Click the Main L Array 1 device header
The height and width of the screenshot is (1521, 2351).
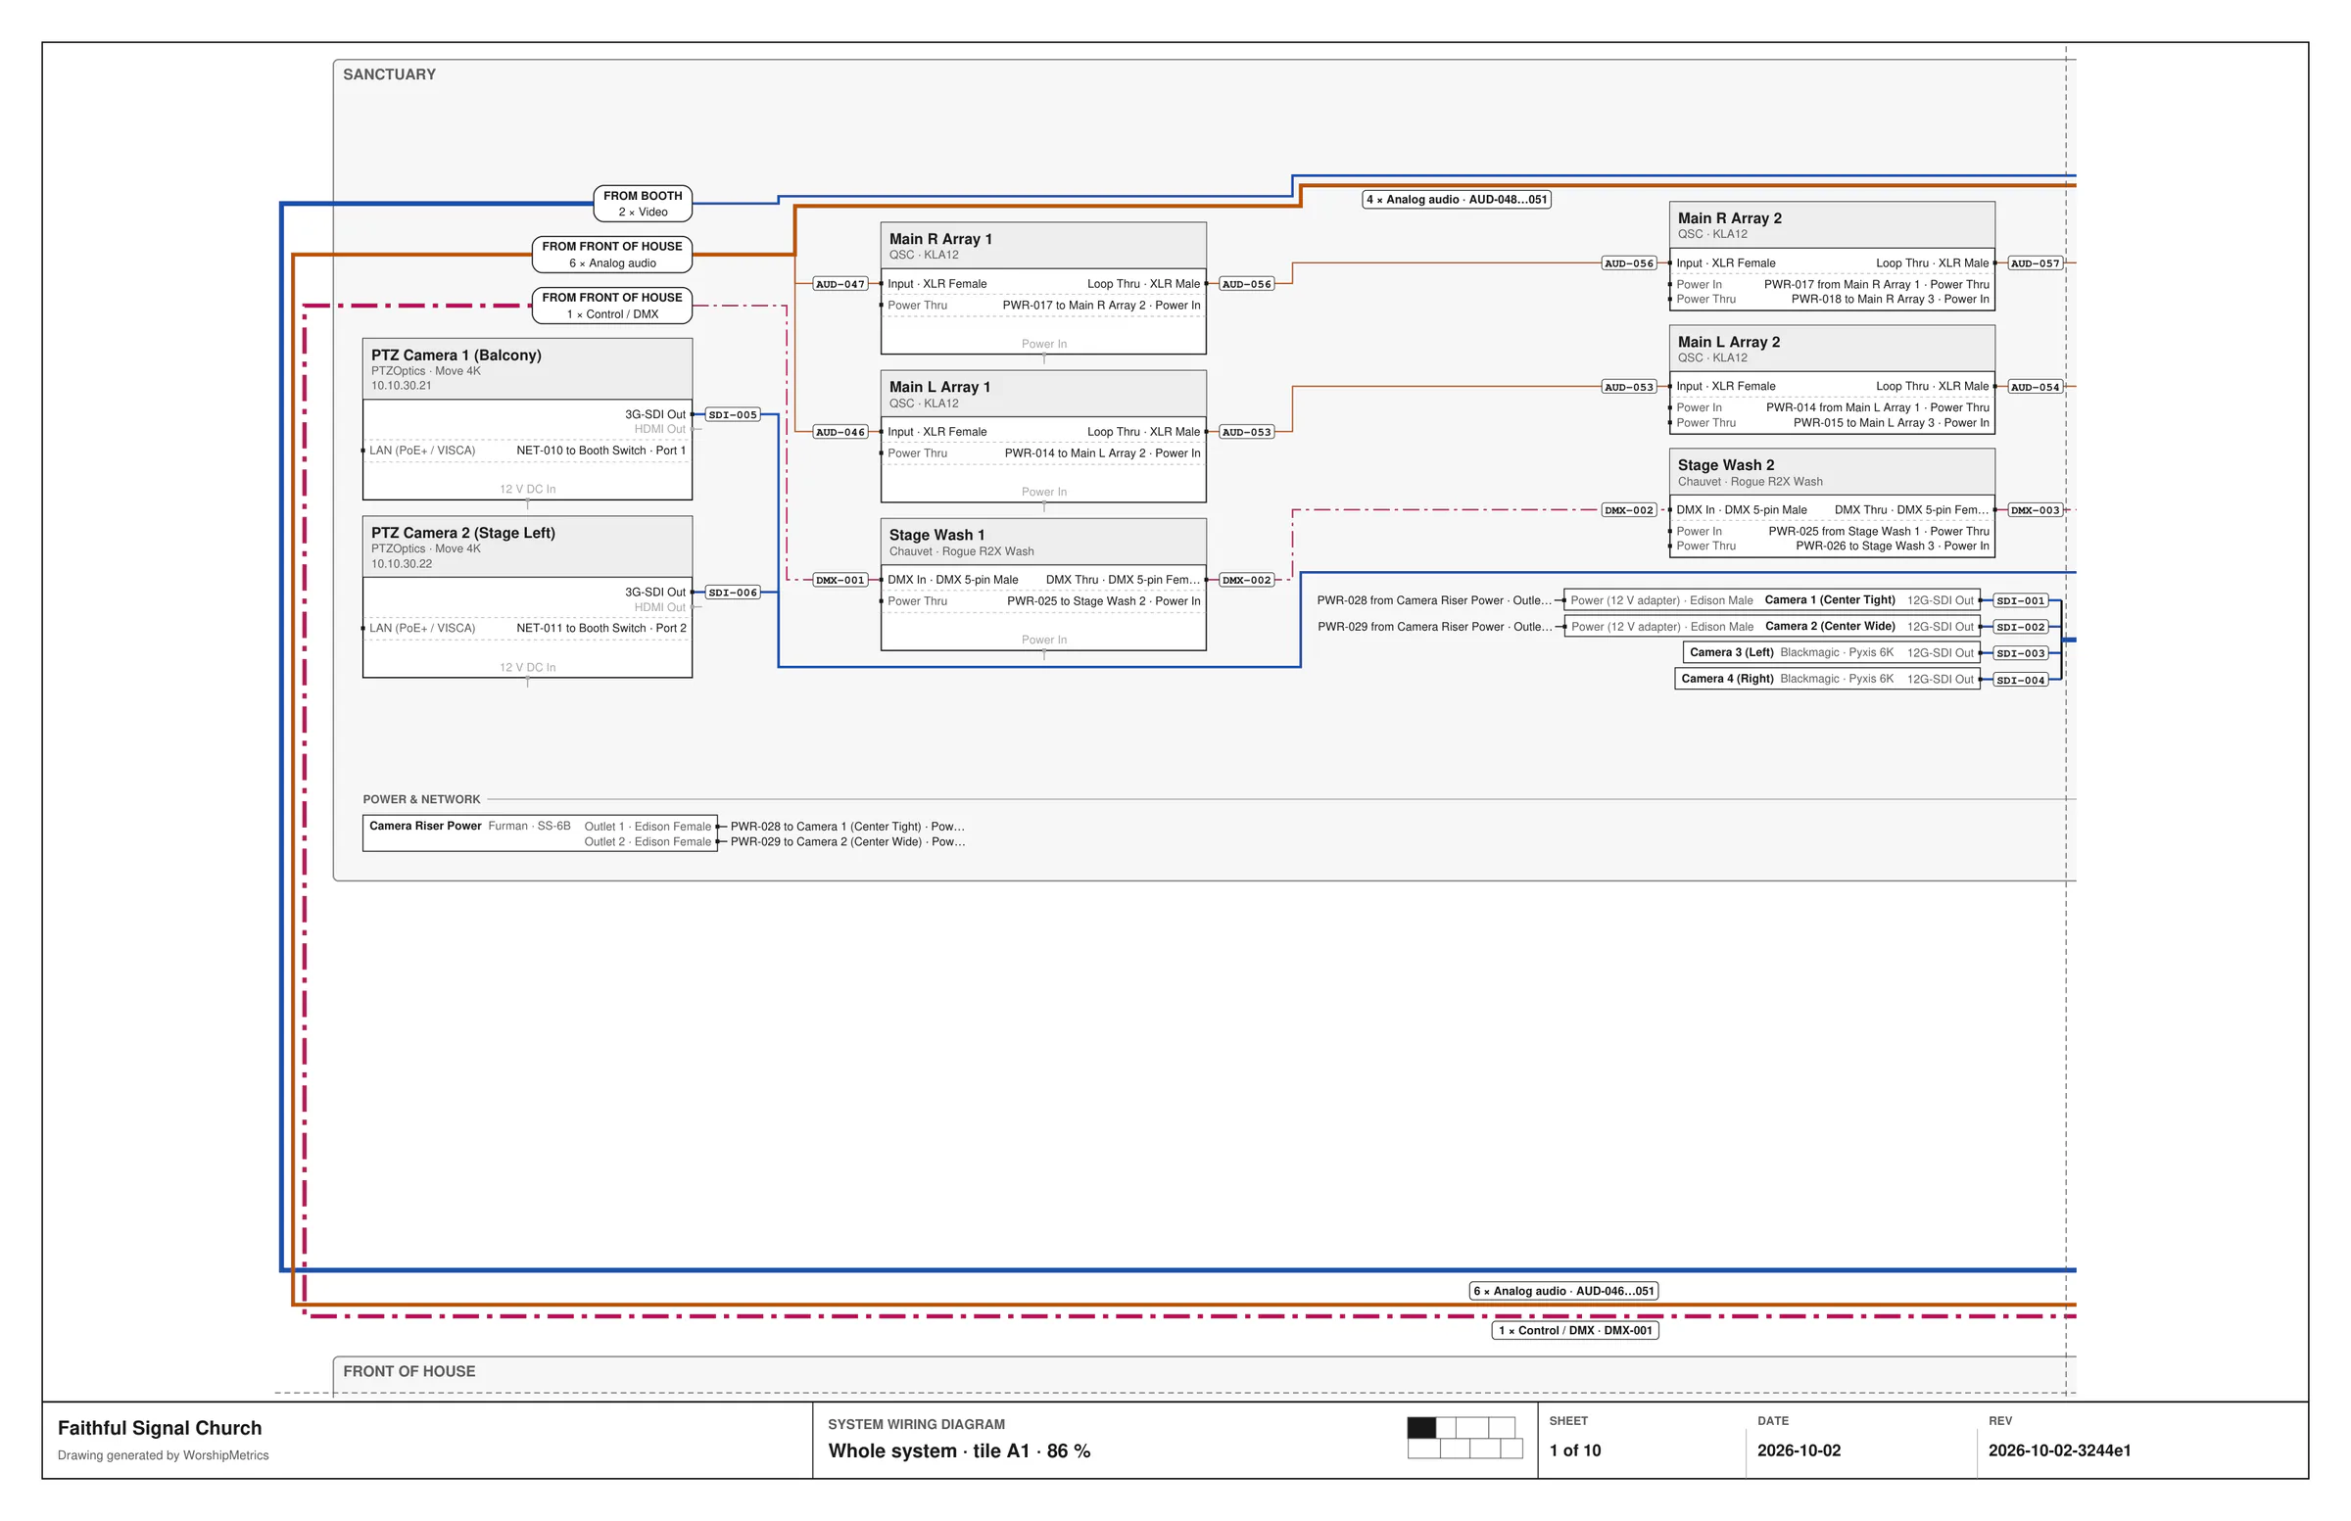pyautogui.click(x=1043, y=393)
